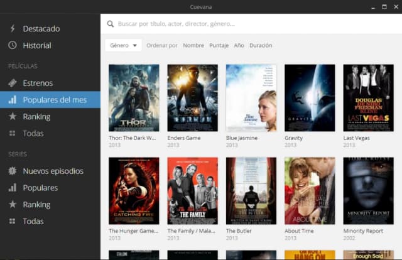This screenshot has height=260, width=402.
Task: Minimize the Cuevana window
Action: click(373, 7)
